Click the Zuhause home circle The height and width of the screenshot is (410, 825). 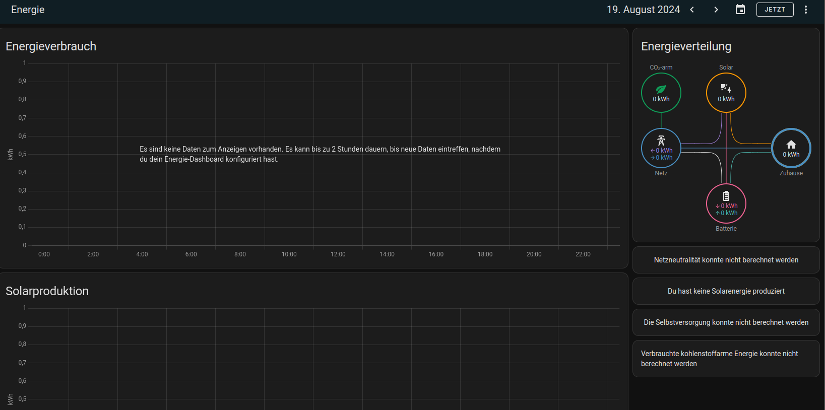tap(791, 148)
